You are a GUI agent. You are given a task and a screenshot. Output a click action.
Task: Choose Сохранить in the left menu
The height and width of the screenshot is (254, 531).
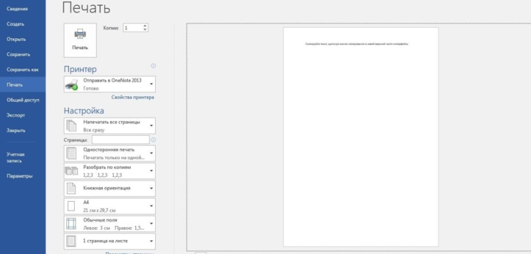tap(19, 54)
